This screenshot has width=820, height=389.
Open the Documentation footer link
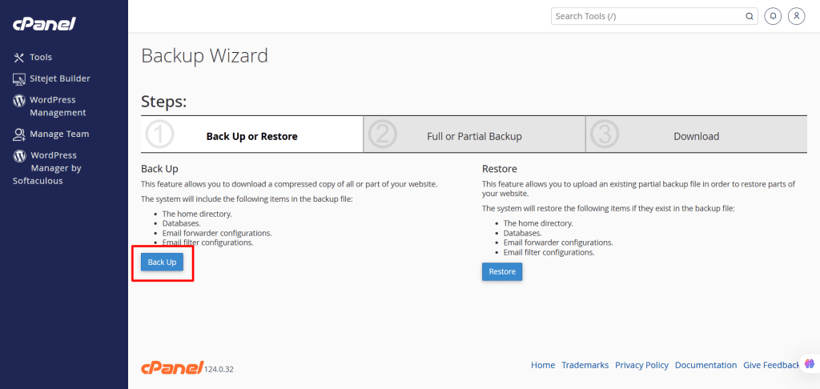tap(706, 365)
